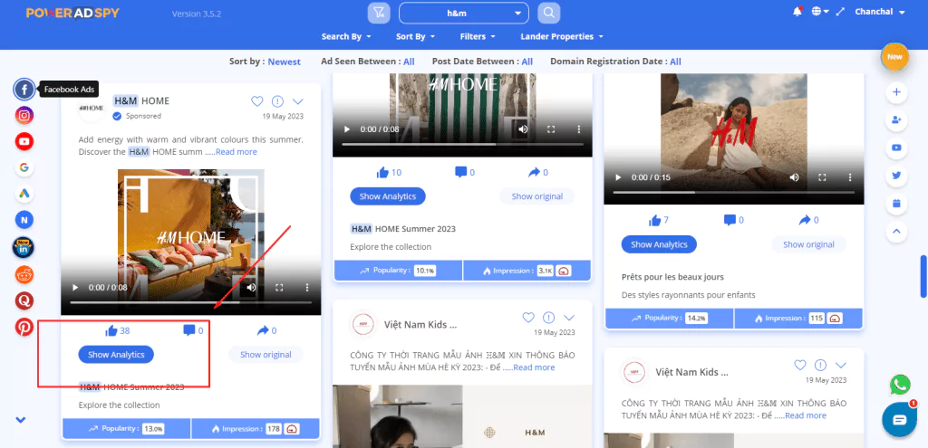928x448 pixels.
Task: Open the calendar icon in the right sidebar
Action: click(896, 204)
